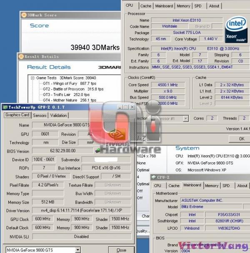This screenshot has width=250, height=253.
Task: Open the About tab in lower CPU-Z
Action: pos(242,186)
